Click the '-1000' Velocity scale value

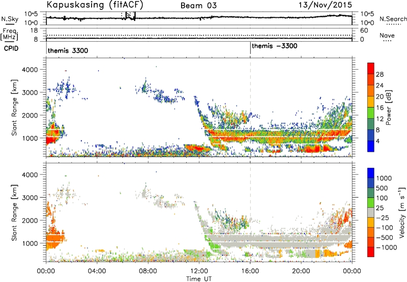coord(387,247)
